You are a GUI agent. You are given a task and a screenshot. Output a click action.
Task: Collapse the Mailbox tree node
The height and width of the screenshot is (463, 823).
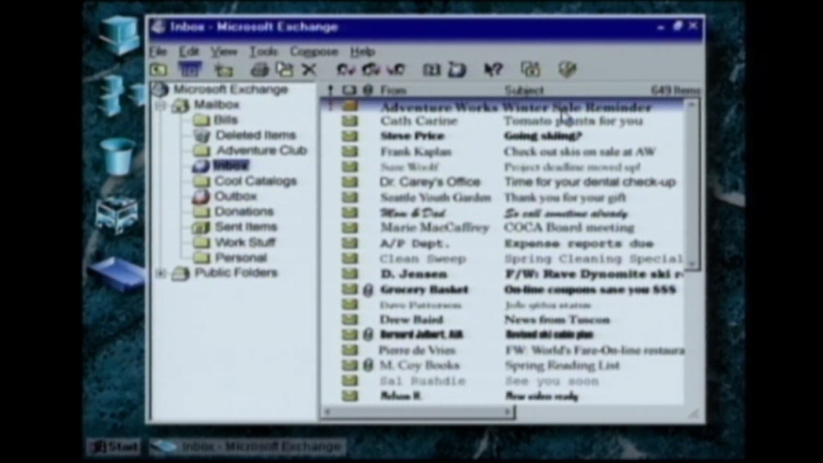click(160, 105)
